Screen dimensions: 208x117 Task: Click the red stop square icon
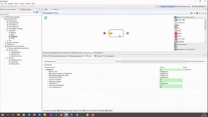(197, 13)
